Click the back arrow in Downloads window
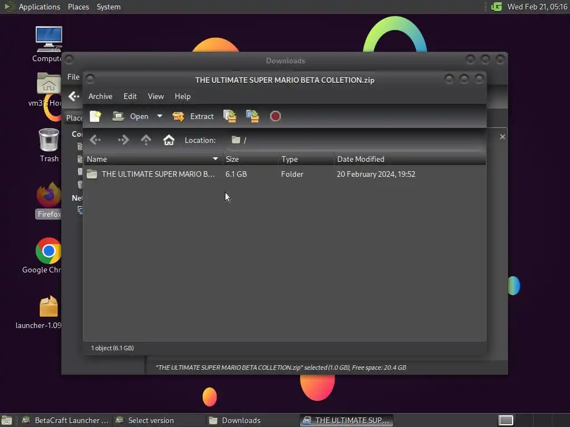This screenshot has height=427, width=570. pyautogui.click(x=74, y=96)
